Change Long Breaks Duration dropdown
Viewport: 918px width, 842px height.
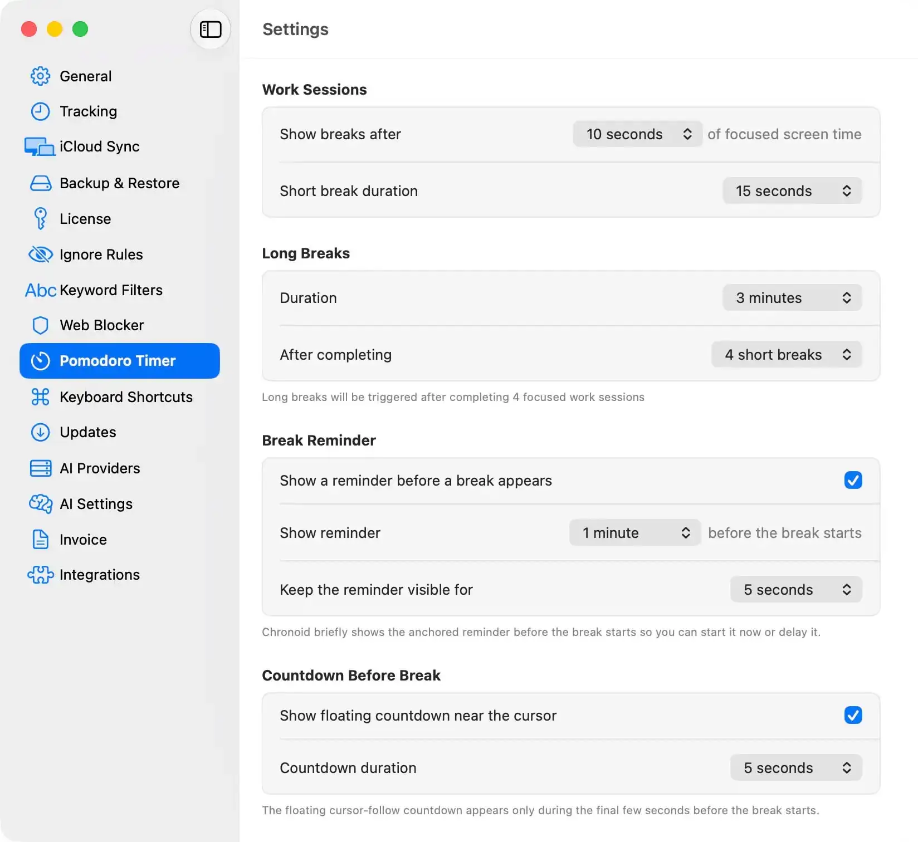[792, 298]
